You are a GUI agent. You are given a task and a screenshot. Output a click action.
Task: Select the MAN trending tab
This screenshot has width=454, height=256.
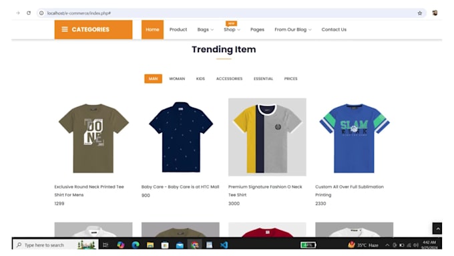pyautogui.click(x=153, y=79)
